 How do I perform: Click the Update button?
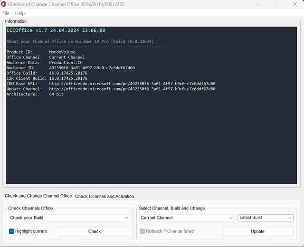(257, 231)
